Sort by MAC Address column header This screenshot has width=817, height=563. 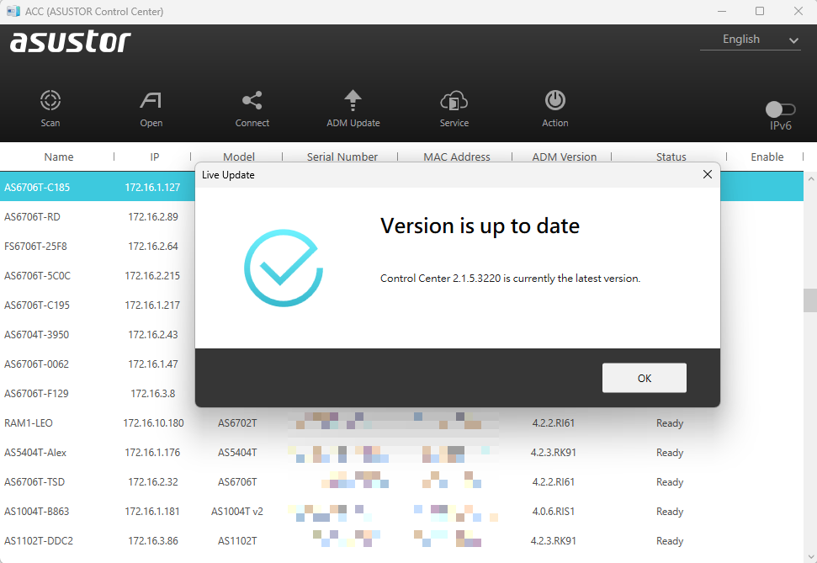coord(456,157)
